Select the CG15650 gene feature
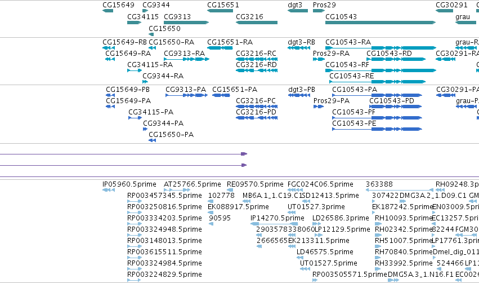Viewport: 479px width, 283px height. pos(151,34)
